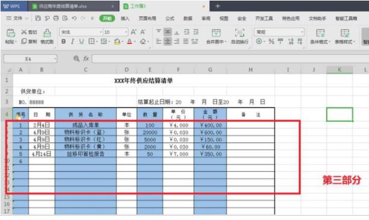
Task: Click the Save icon in quick toolbar
Action: coord(38,18)
